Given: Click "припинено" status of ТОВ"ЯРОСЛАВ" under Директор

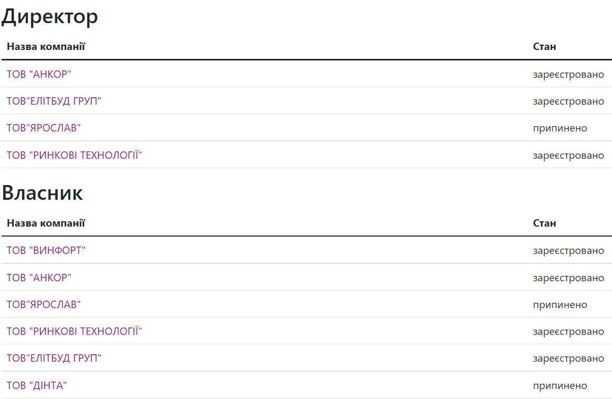Looking at the screenshot, I should coord(560,128).
